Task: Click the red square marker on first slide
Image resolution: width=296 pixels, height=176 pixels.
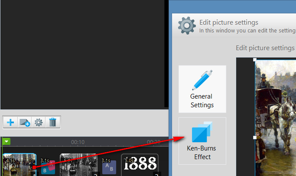Action: [x=34, y=167]
